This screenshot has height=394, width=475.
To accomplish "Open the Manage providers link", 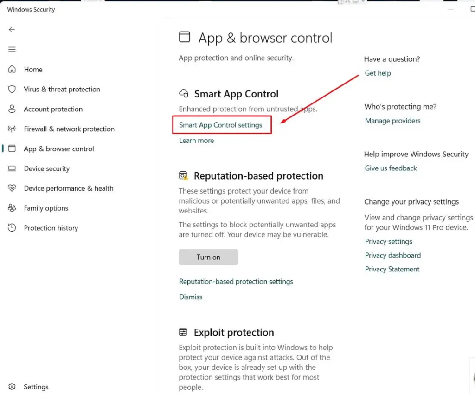I will (x=392, y=121).
